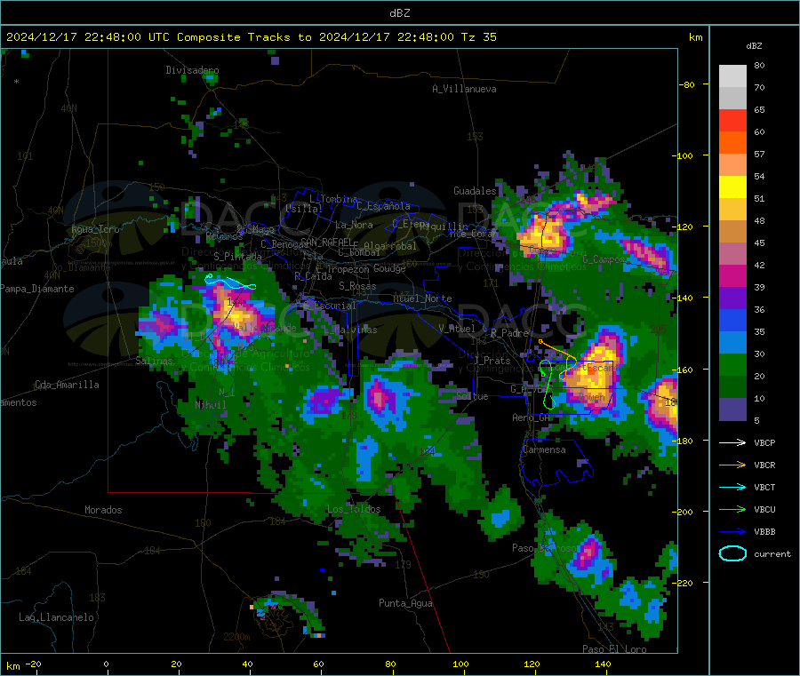The height and width of the screenshot is (676, 800).
Task: Click the 'A_Villanueva' place label
Action: [464, 89]
